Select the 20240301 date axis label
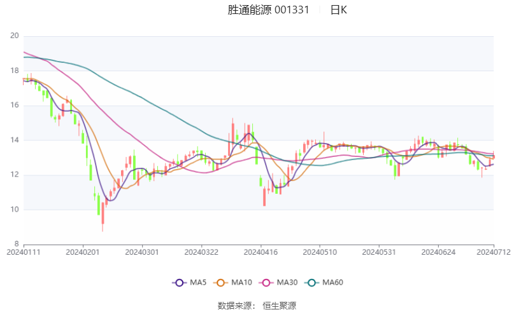The height and width of the screenshot is (312, 514). coord(142,252)
